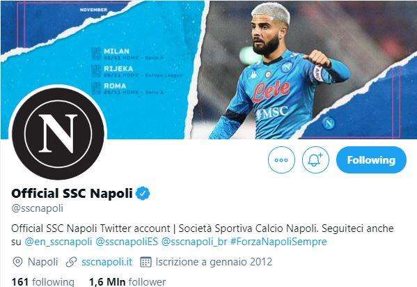Click the @sscnapoli handle text

click(37, 208)
